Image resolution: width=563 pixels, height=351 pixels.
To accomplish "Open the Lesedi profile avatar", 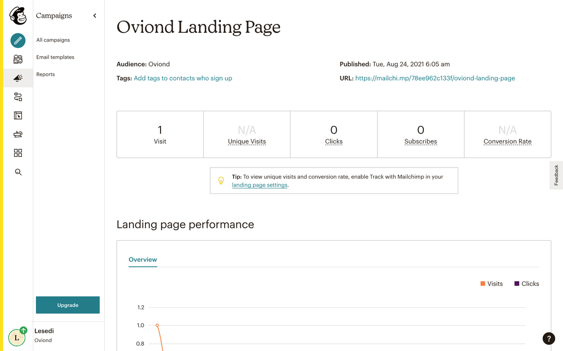I will tap(17, 337).
